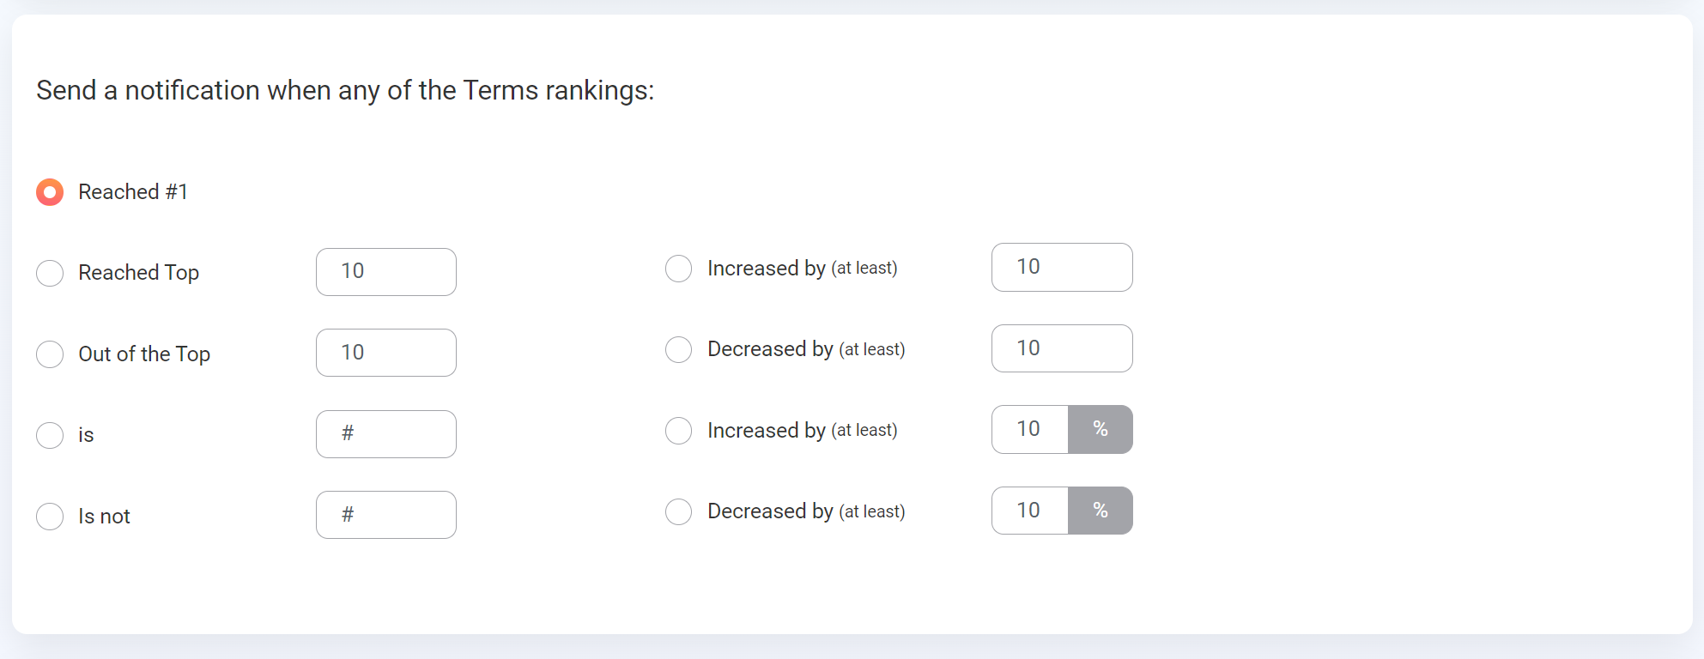Click the "is" rank # input field
Image resolution: width=1704 pixels, height=659 pixels.
click(386, 434)
